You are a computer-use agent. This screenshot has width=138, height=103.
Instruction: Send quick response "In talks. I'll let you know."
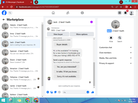[67, 72]
